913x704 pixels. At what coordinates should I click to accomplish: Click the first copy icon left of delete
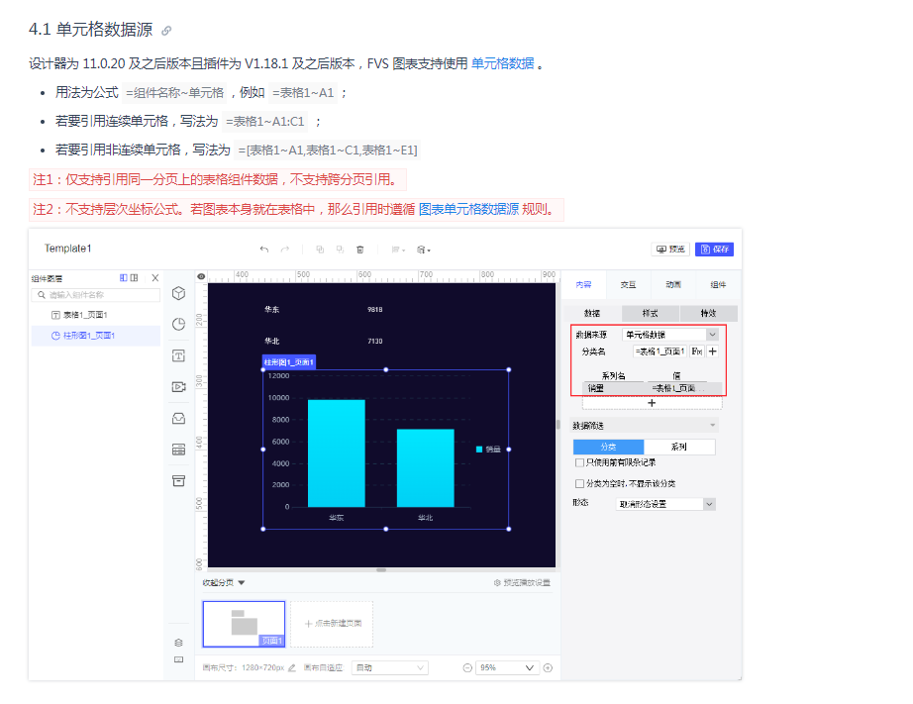[x=320, y=250]
